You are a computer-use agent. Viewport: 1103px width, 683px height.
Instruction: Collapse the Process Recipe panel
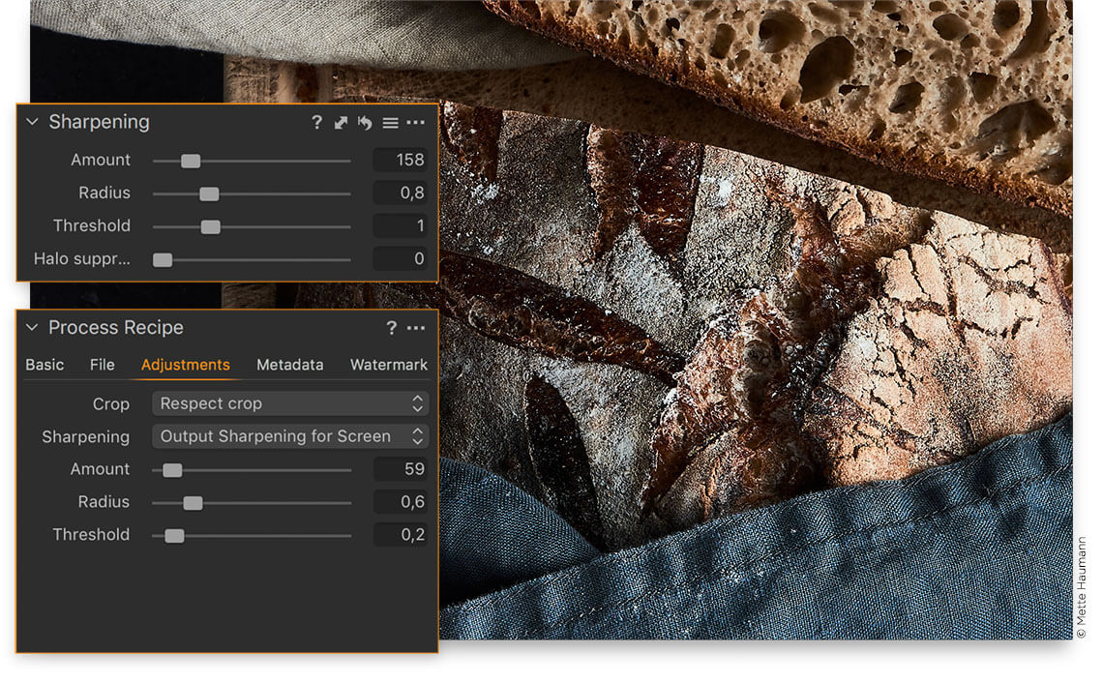(32, 327)
